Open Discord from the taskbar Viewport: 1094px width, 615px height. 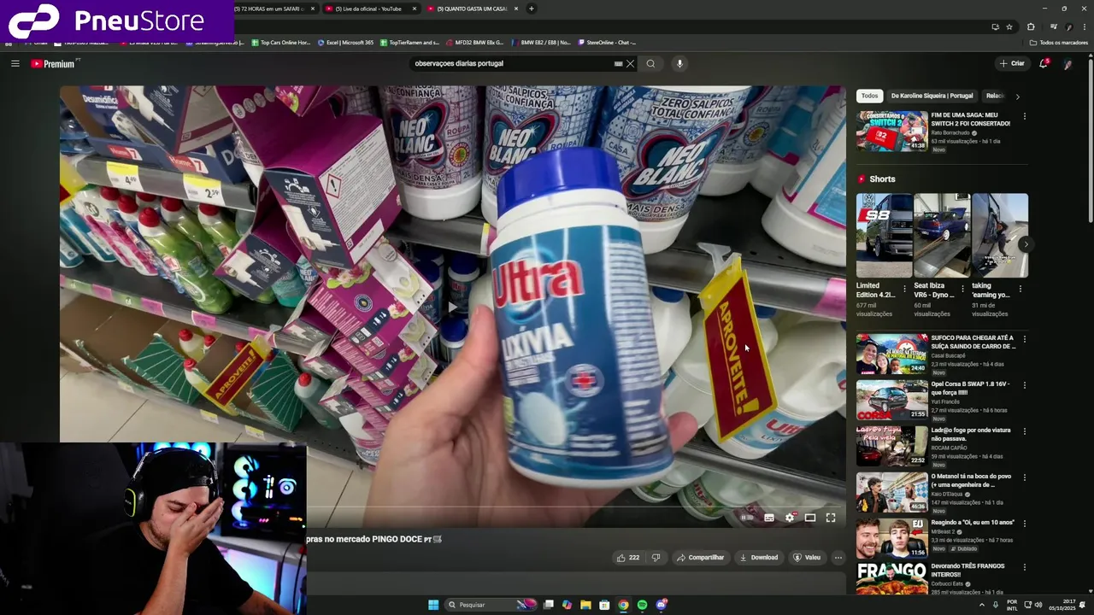click(661, 605)
